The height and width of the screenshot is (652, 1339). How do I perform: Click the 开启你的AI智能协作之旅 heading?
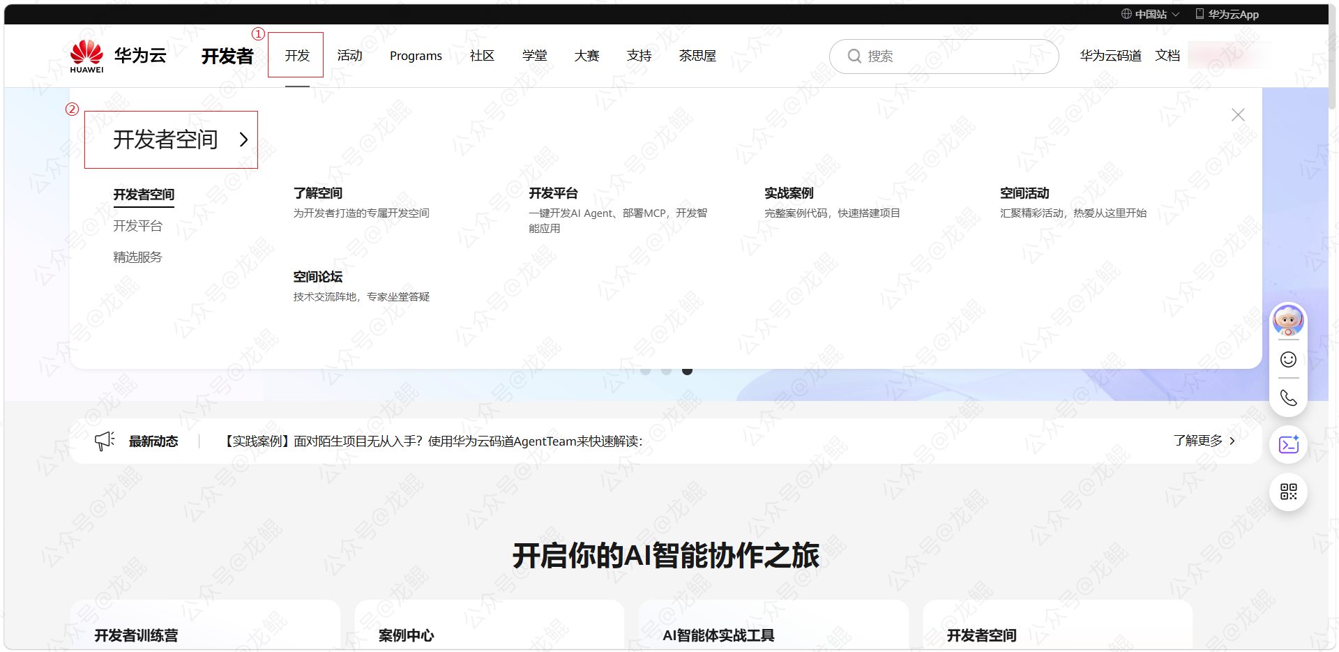tap(666, 556)
